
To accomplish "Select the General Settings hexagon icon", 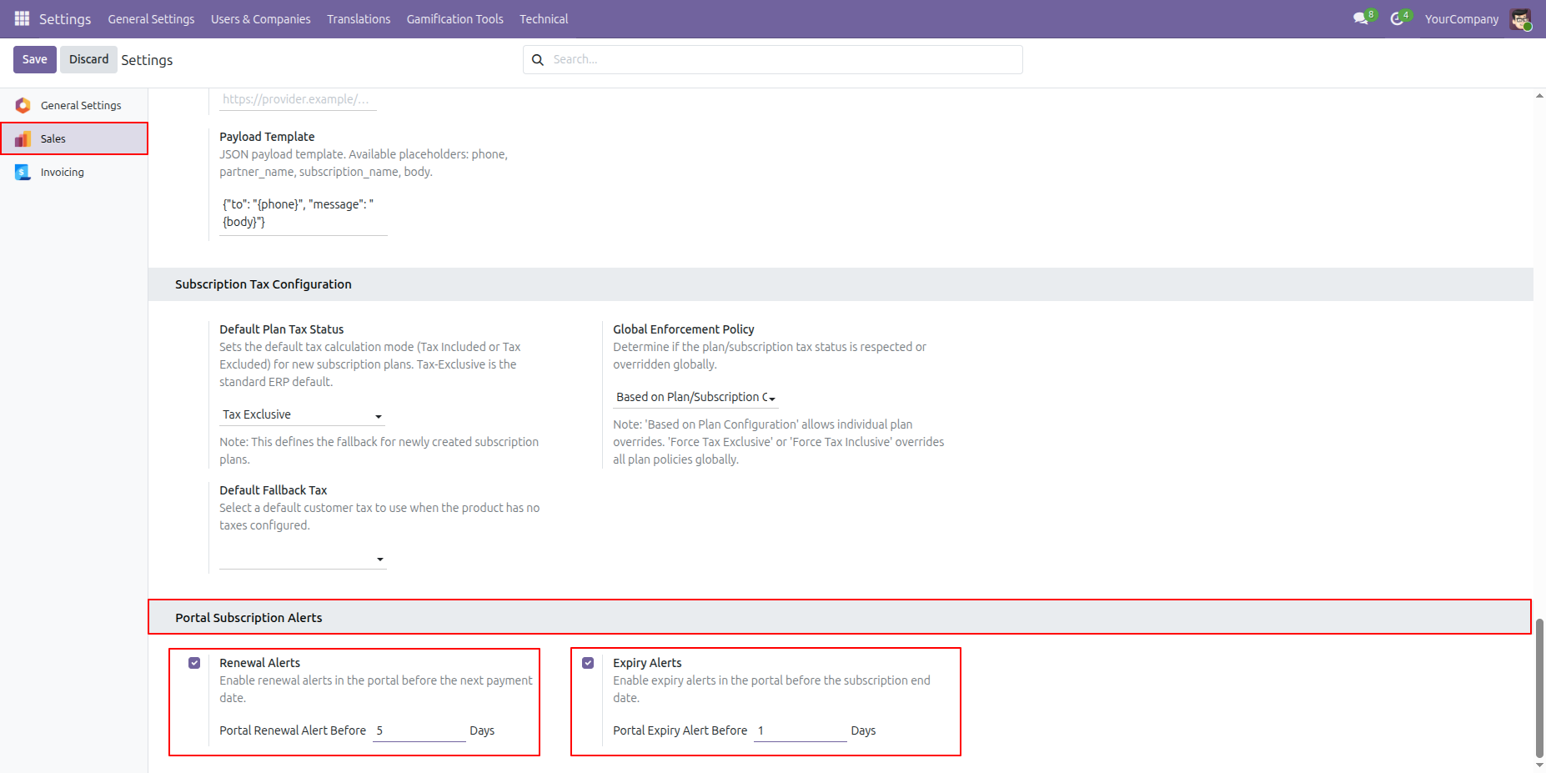I will tap(23, 105).
